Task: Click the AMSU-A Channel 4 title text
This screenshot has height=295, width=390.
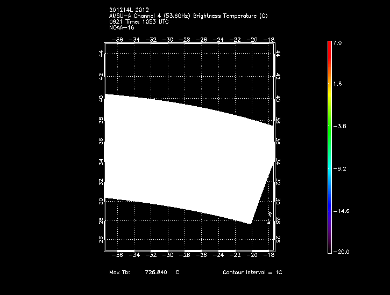Action: tap(188, 16)
